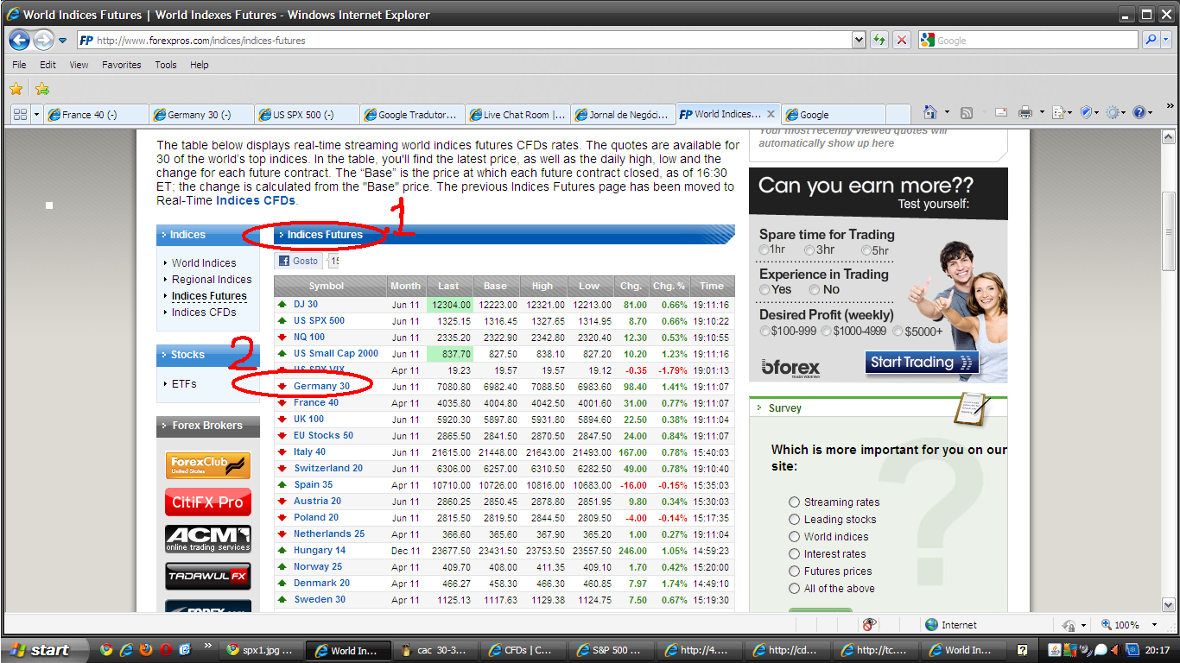The image size is (1180, 663).
Task: Click the Add to Favorites icon
Action: 41,89
